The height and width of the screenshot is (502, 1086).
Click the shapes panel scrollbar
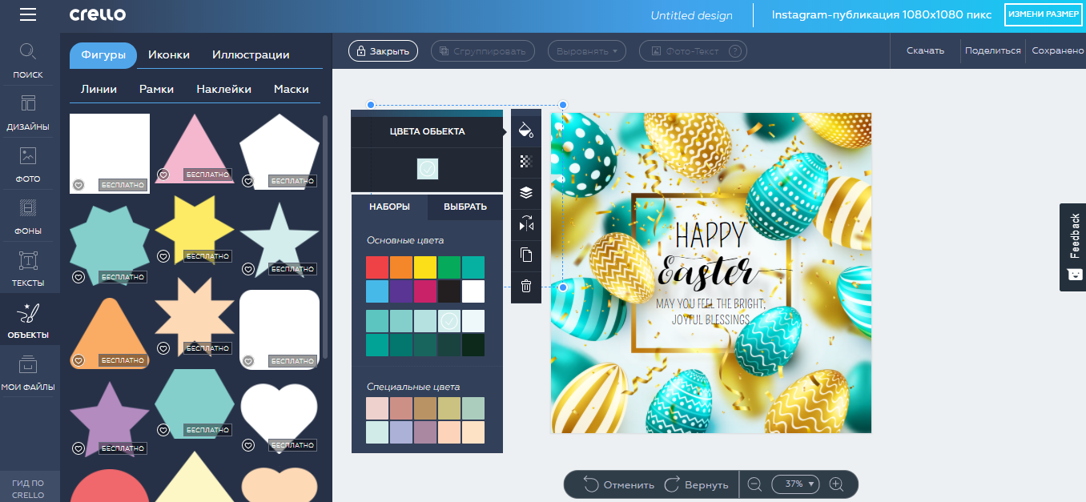tap(324, 236)
